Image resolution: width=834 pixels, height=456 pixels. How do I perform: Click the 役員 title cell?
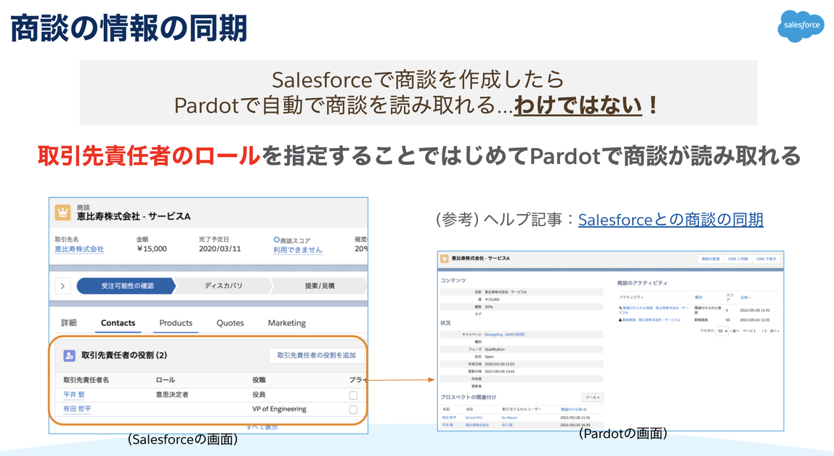pyautogui.click(x=259, y=395)
